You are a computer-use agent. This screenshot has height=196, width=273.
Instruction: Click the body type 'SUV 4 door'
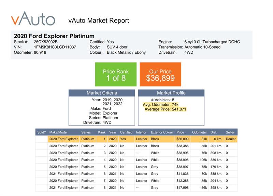coord(117,47)
